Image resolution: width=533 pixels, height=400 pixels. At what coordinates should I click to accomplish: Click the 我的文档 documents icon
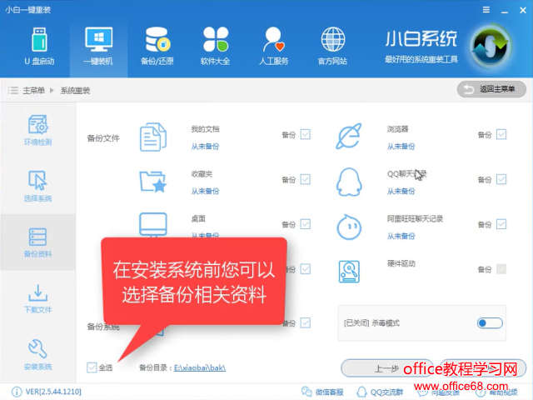click(153, 137)
